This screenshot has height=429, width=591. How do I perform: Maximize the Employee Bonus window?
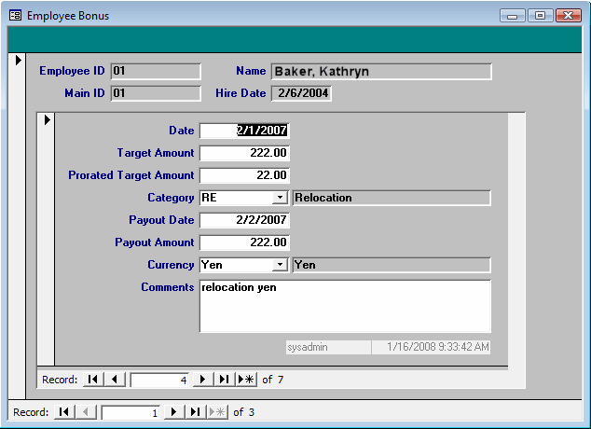[x=540, y=16]
